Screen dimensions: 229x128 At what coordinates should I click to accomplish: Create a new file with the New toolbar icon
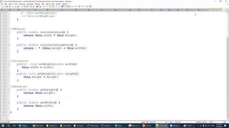(2, 6)
